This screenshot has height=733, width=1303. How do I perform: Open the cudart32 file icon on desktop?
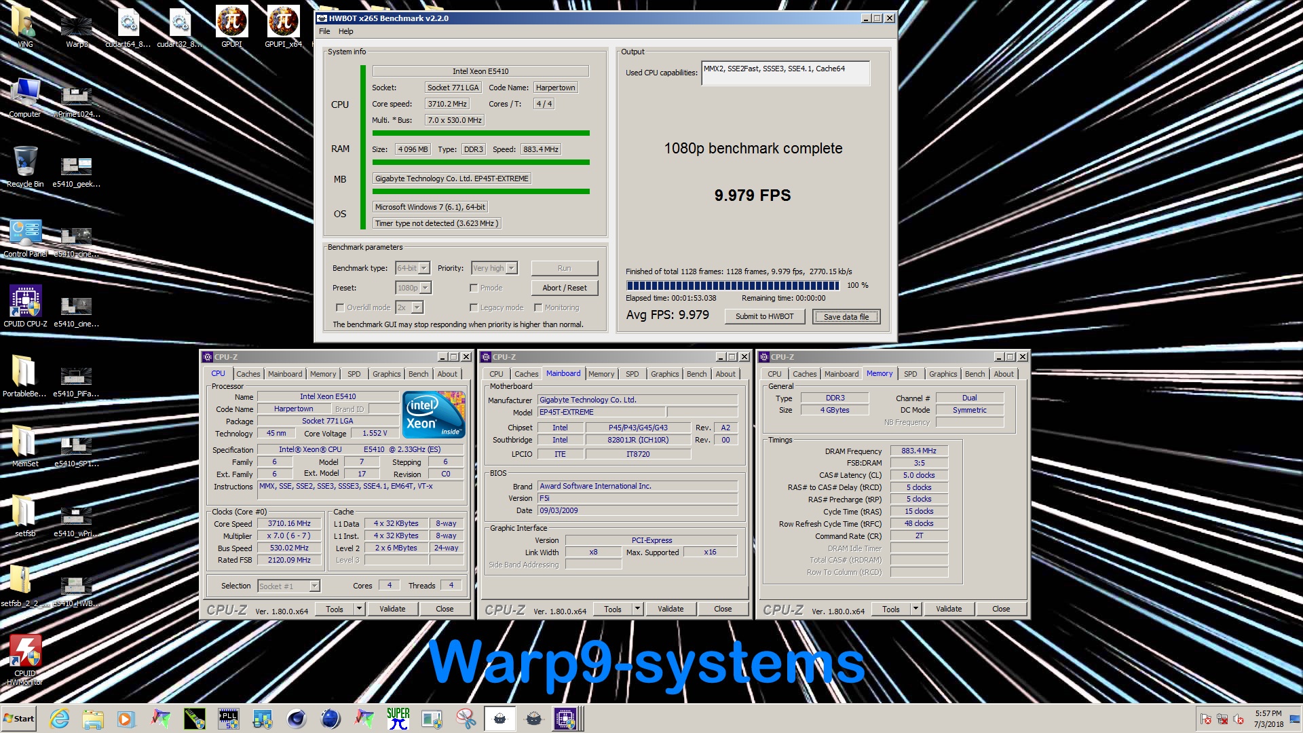click(x=180, y=27)
